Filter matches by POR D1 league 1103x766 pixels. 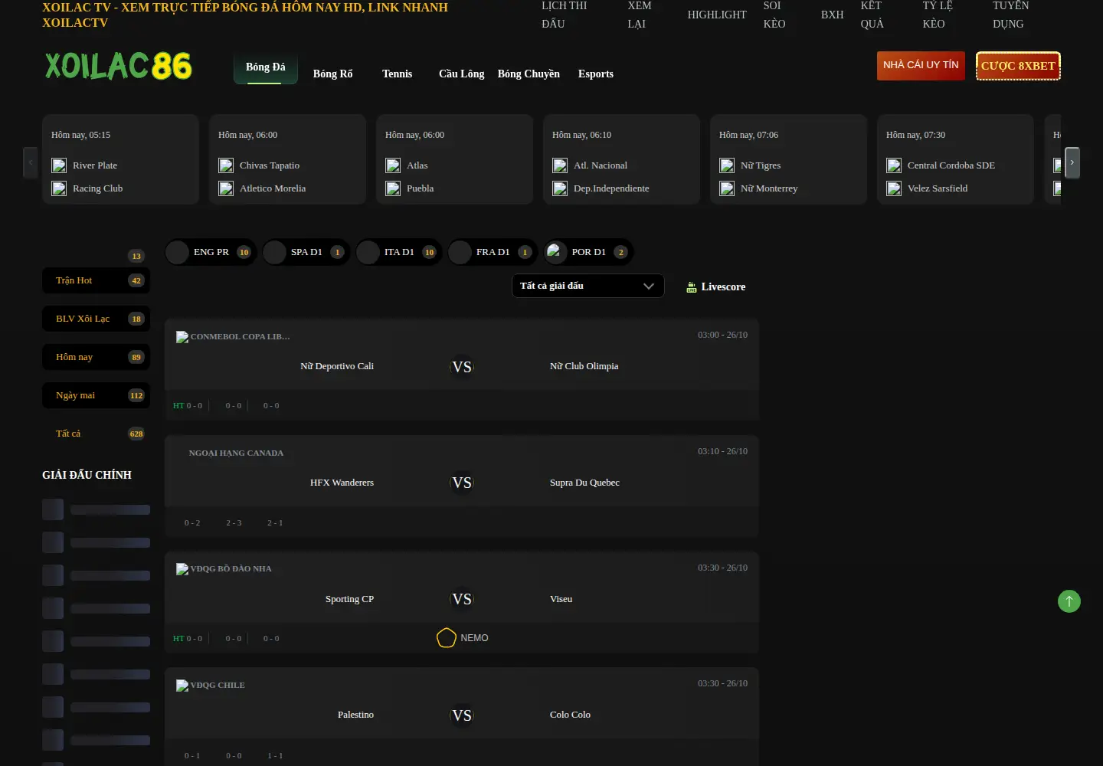(x=588, y=252)
